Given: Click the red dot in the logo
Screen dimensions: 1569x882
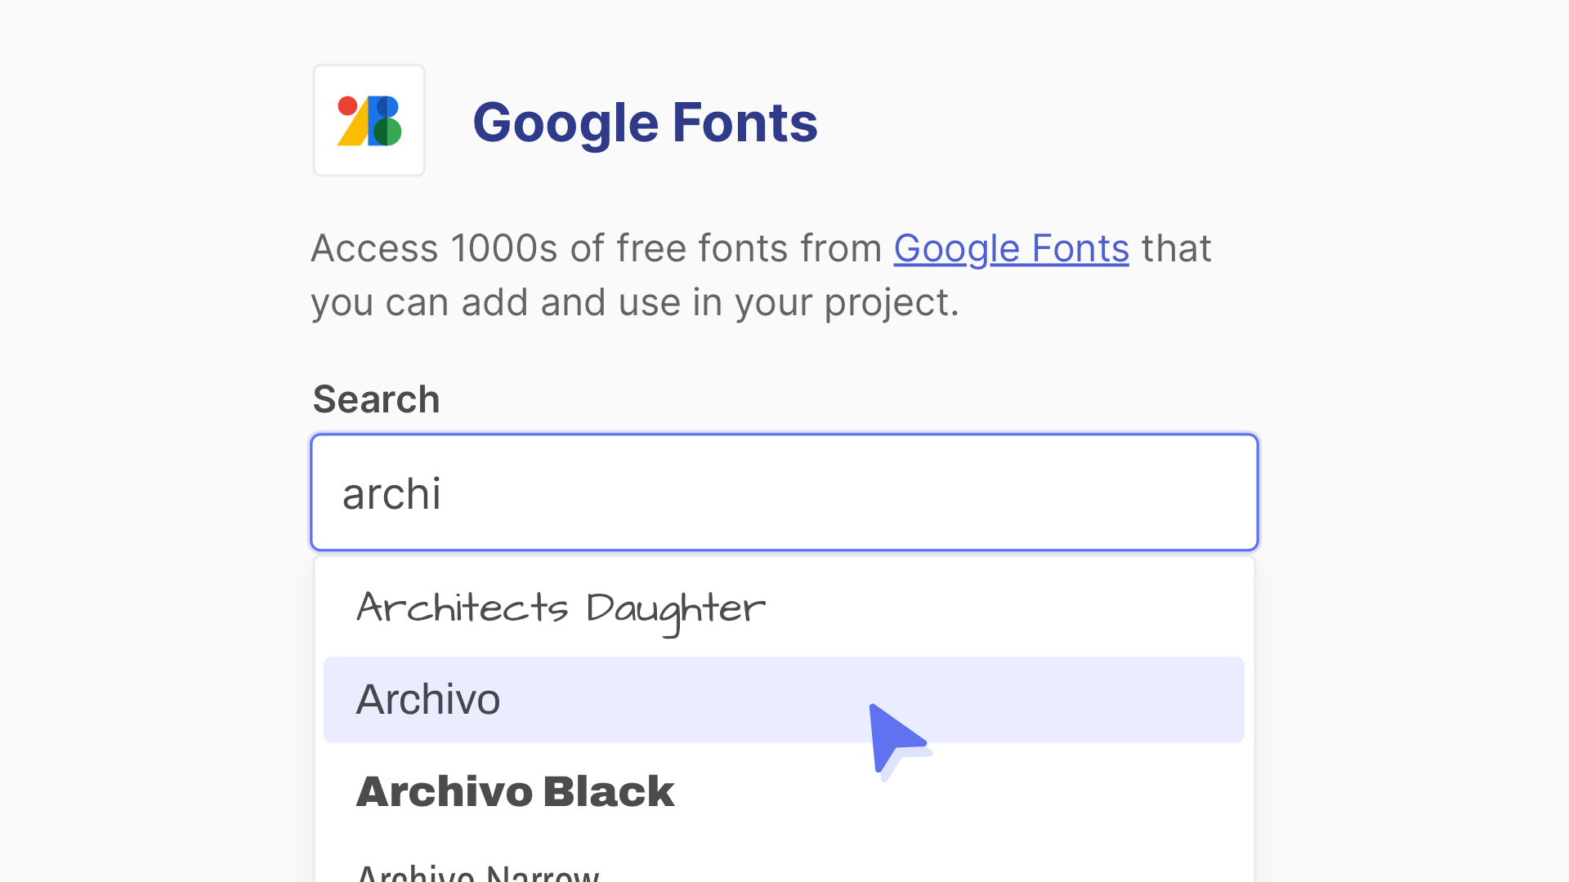Looking at the screenshot, I should (x=347, y=105).
